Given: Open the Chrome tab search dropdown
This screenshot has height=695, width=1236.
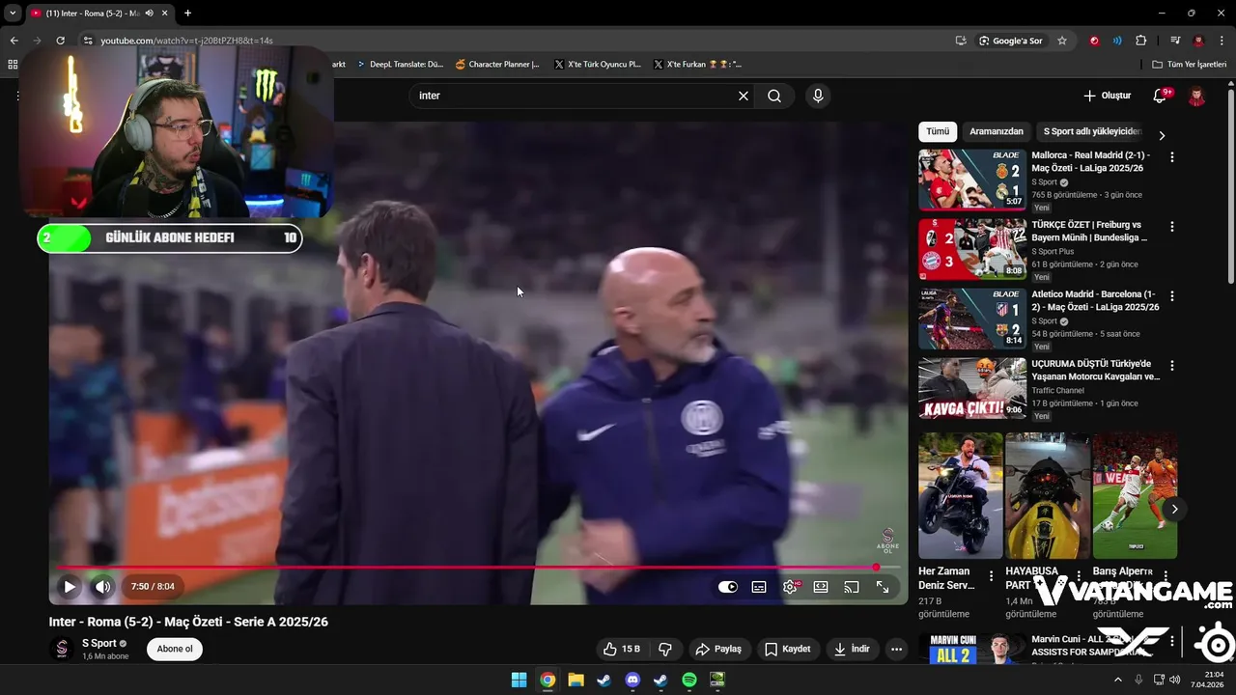Looking at the screenshot, I should (x=13, y=14).
